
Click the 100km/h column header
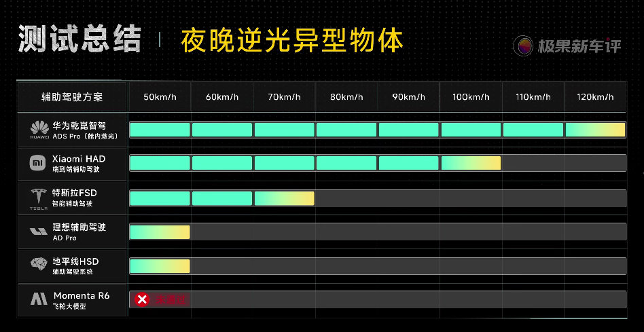click(x=471, y=97)
